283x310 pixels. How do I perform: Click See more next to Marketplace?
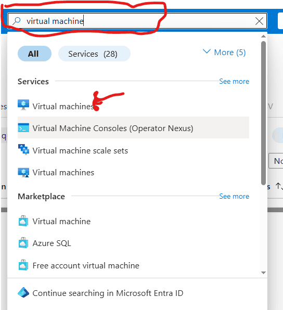(234, 196)
